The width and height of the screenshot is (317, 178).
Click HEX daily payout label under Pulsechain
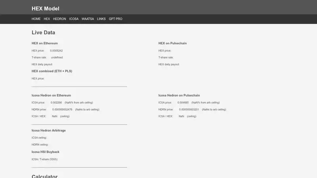click(169, 64)
